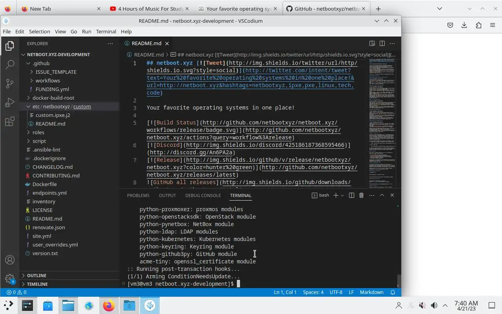
Task: Open FUNDING.yml in explorer
Action: (x=69, y=89)
